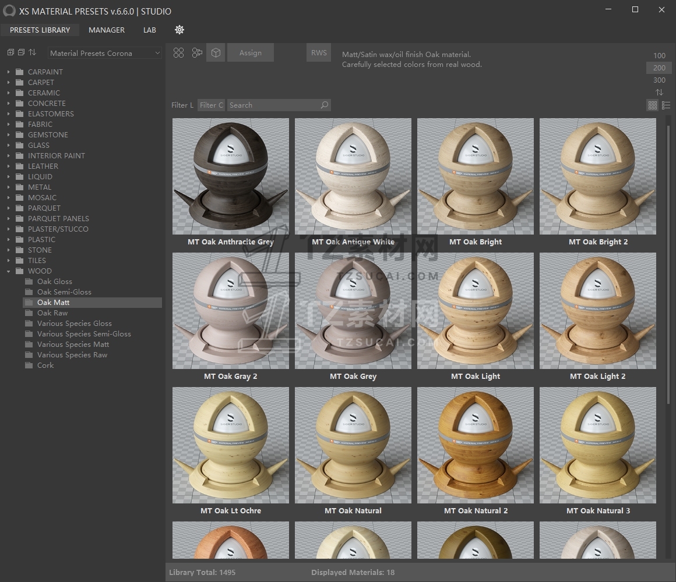Select the Oak Matt subfolder
Screen dimensions: 676x582
92,303
